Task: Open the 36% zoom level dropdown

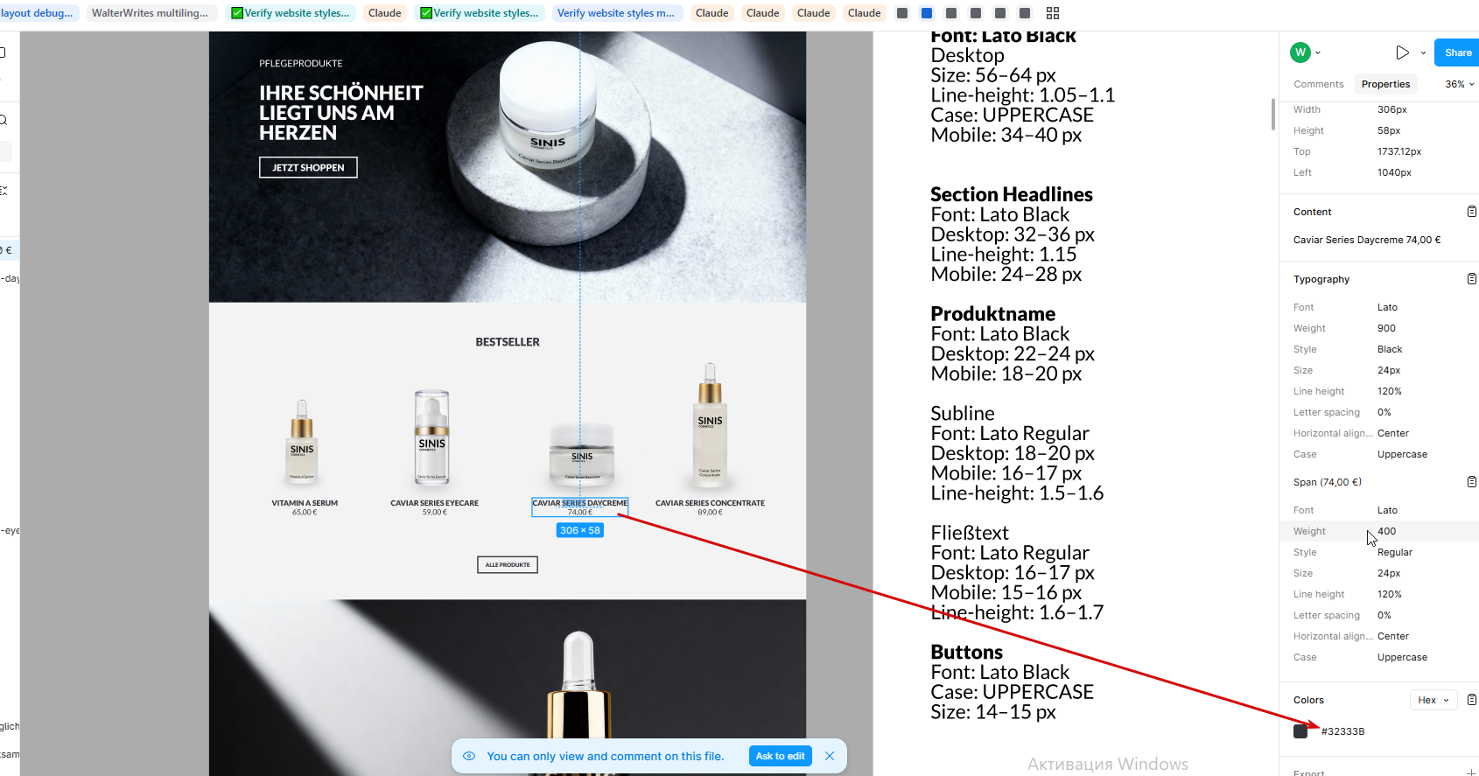Action: pyautogui.click(x=1459, y=84)
